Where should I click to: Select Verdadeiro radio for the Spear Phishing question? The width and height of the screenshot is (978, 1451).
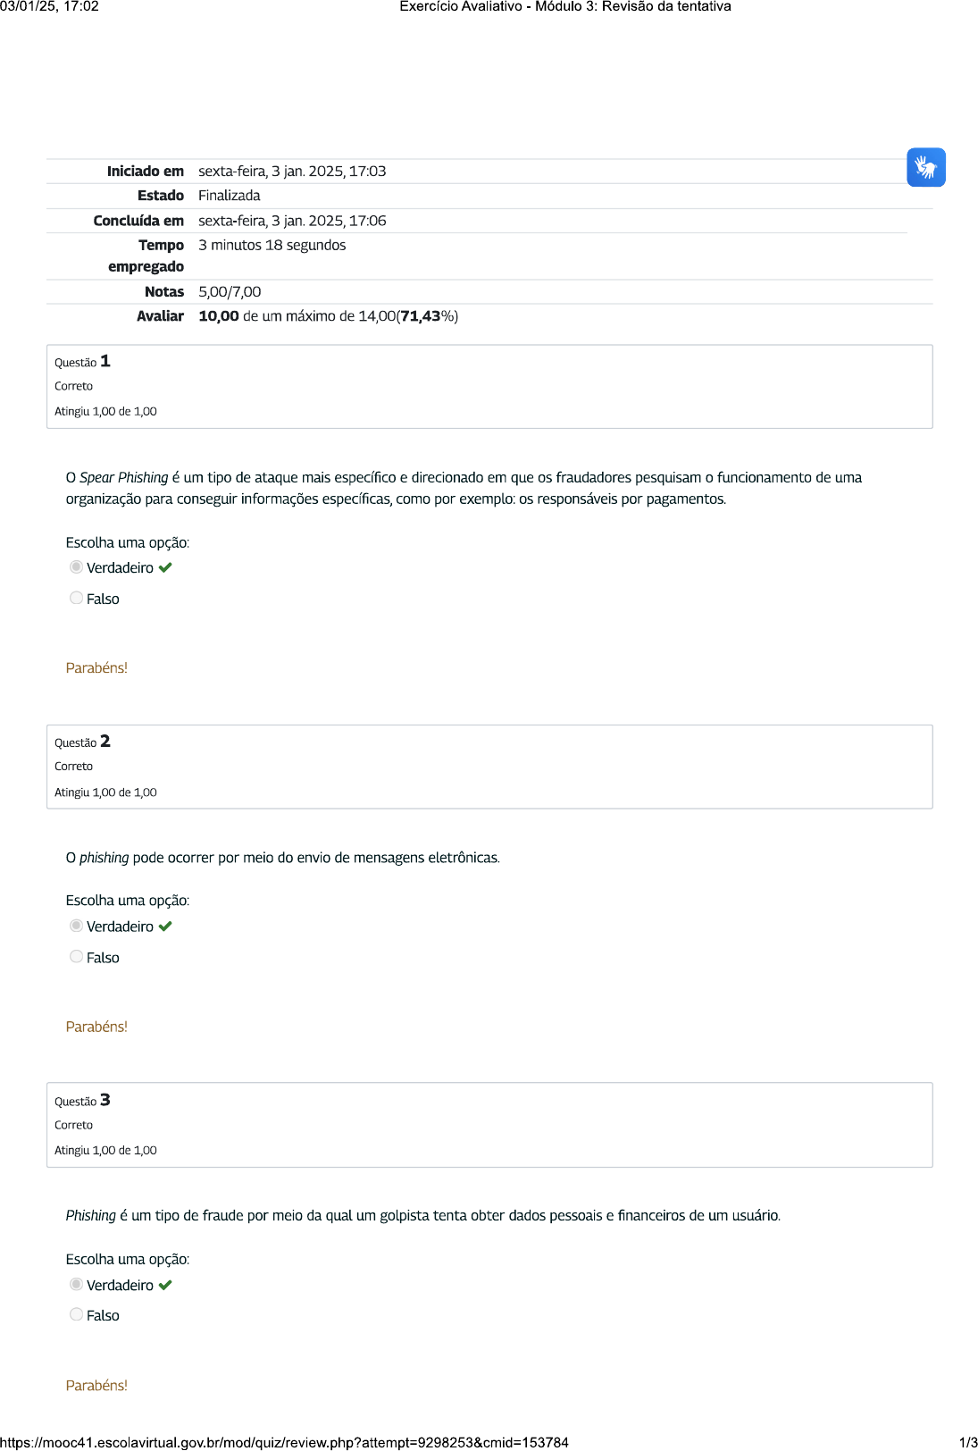coord(77,567)
